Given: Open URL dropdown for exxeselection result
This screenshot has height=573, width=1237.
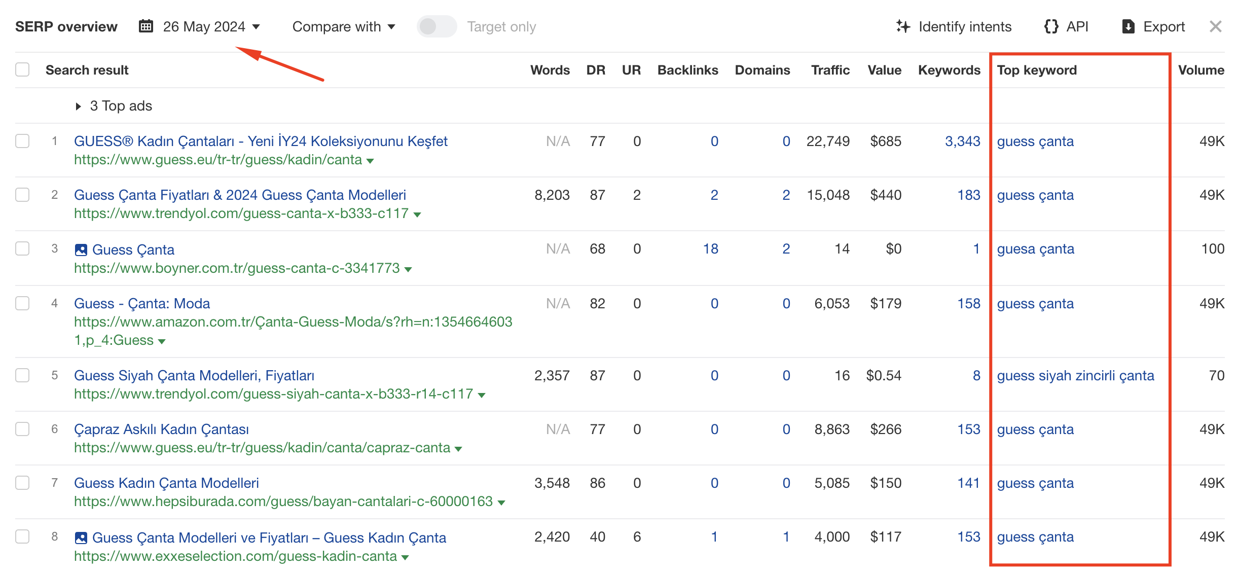Looking at the screenshot, I should [x=405, y=557].
